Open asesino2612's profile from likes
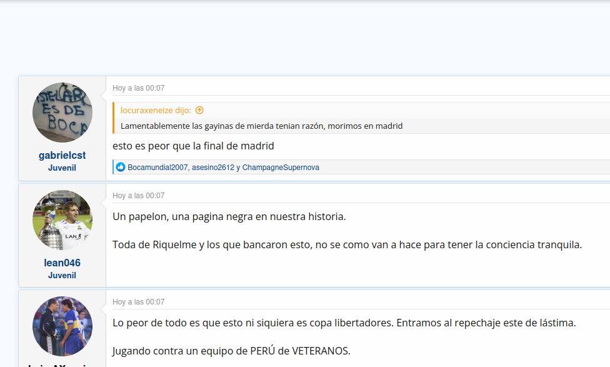This screenshot has height=367, width=610. [x=212, y=168]
